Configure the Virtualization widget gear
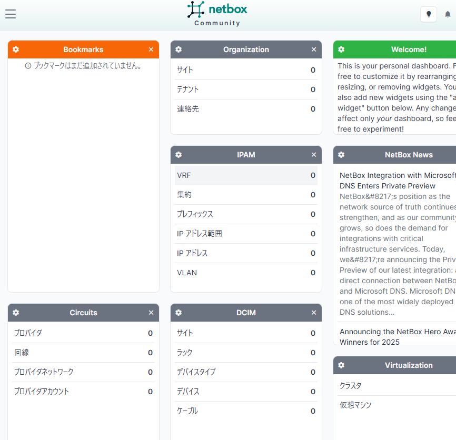Image resolution: width=456 pixels, height=440 pixels. click(341, 365)
